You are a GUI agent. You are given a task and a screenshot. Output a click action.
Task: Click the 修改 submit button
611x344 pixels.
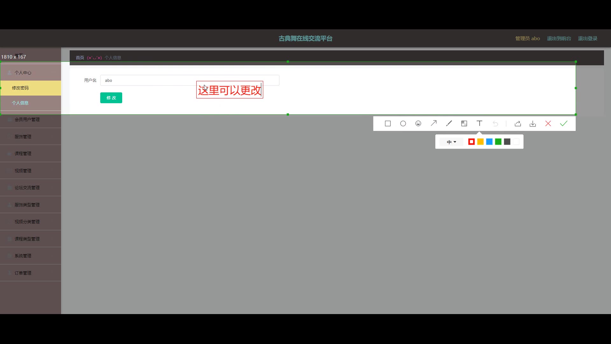click(x=111, y=98)
